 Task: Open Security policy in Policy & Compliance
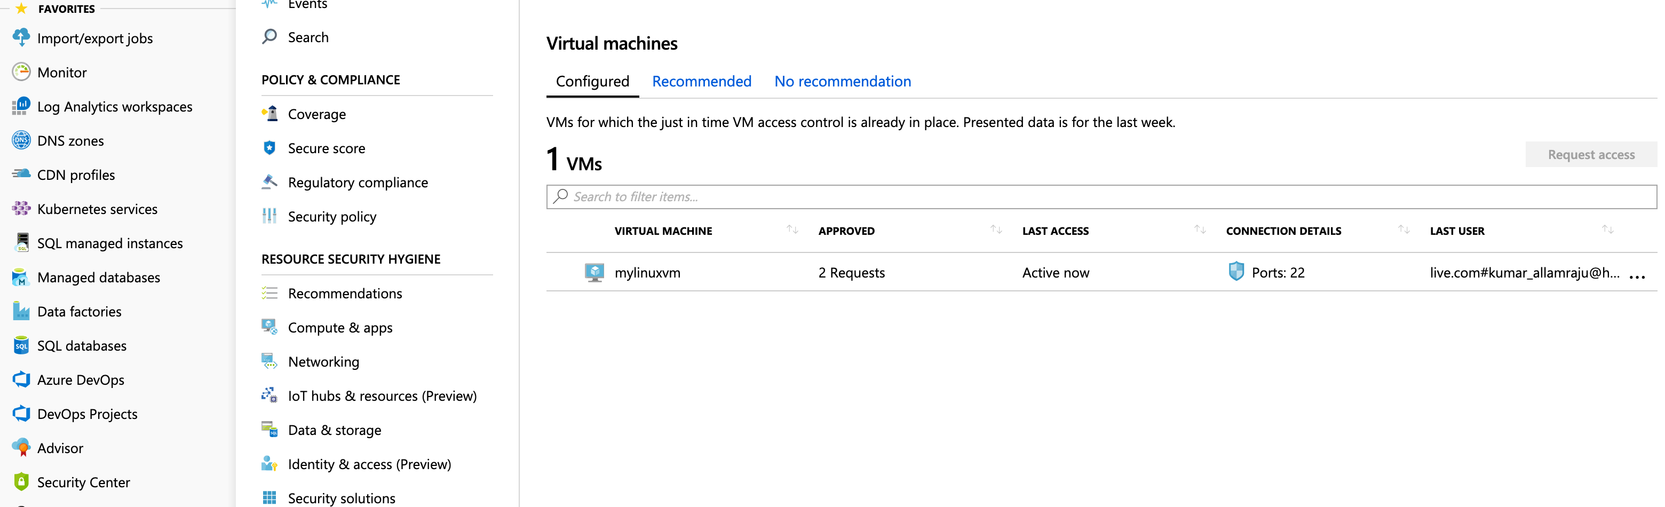(x=331, y=217)
